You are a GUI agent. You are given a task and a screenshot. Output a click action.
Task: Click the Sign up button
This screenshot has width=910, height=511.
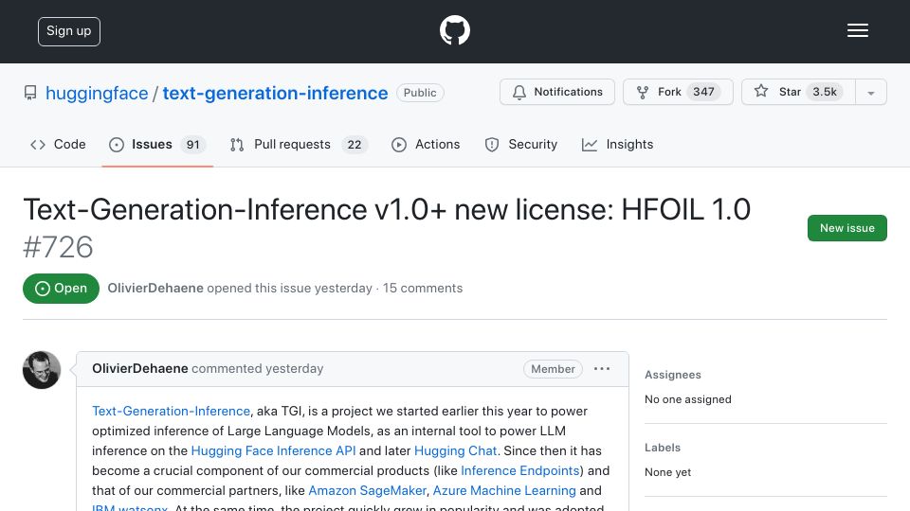69,31
